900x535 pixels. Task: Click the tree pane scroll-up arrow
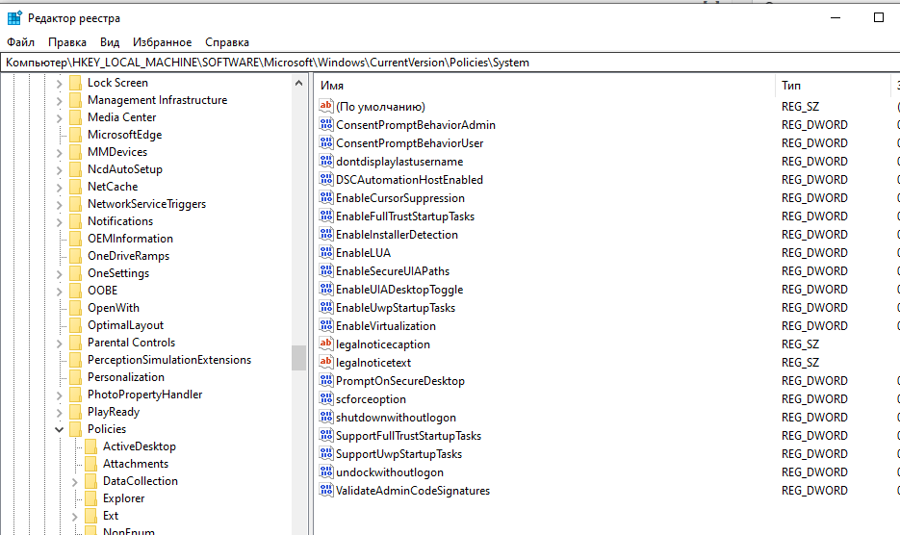298,83
